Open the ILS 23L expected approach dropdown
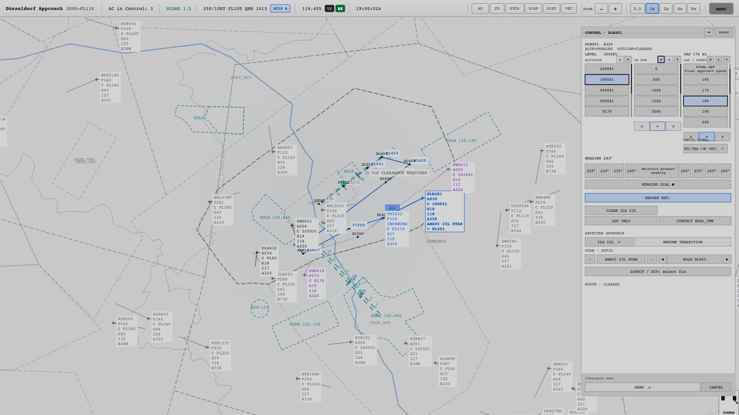The width and height of the screenshot is (739, 415). point(609,242)
